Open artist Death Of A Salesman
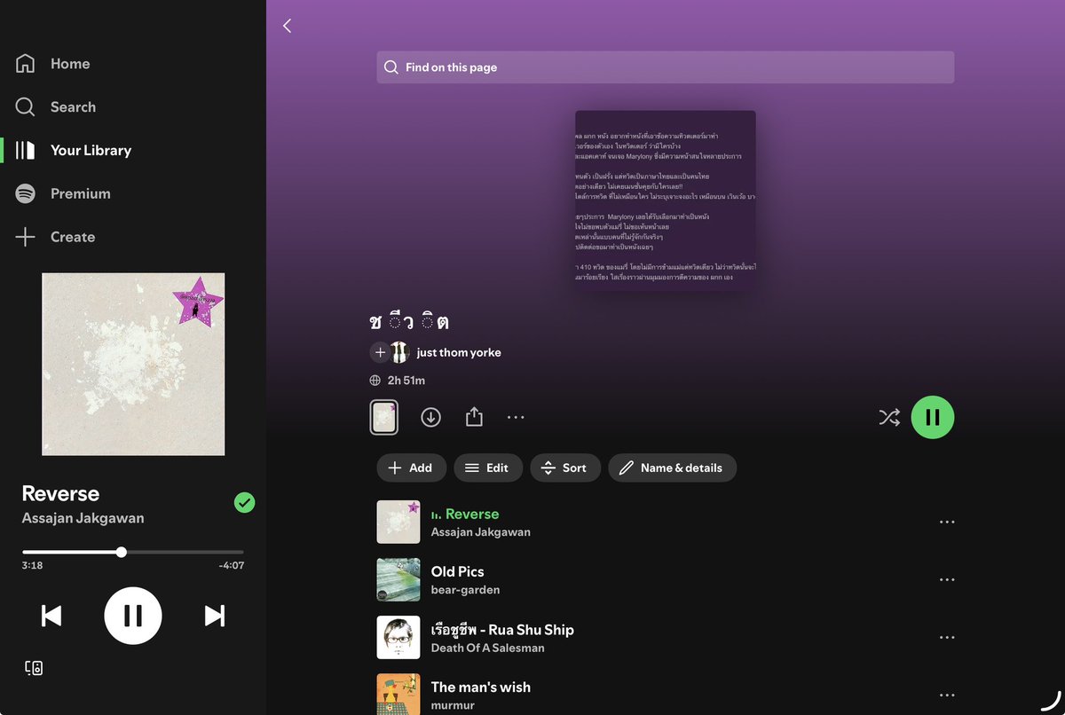 click(487, 648)
